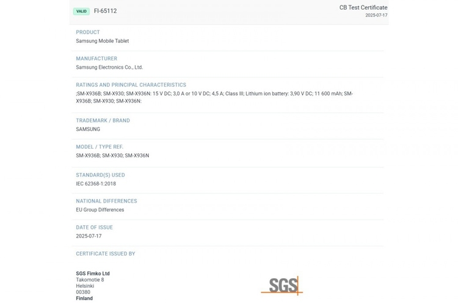The height and width of the screenshot is (305, 458).
Task: Click the second ratings line starting X936B
Action: [109, 101]
